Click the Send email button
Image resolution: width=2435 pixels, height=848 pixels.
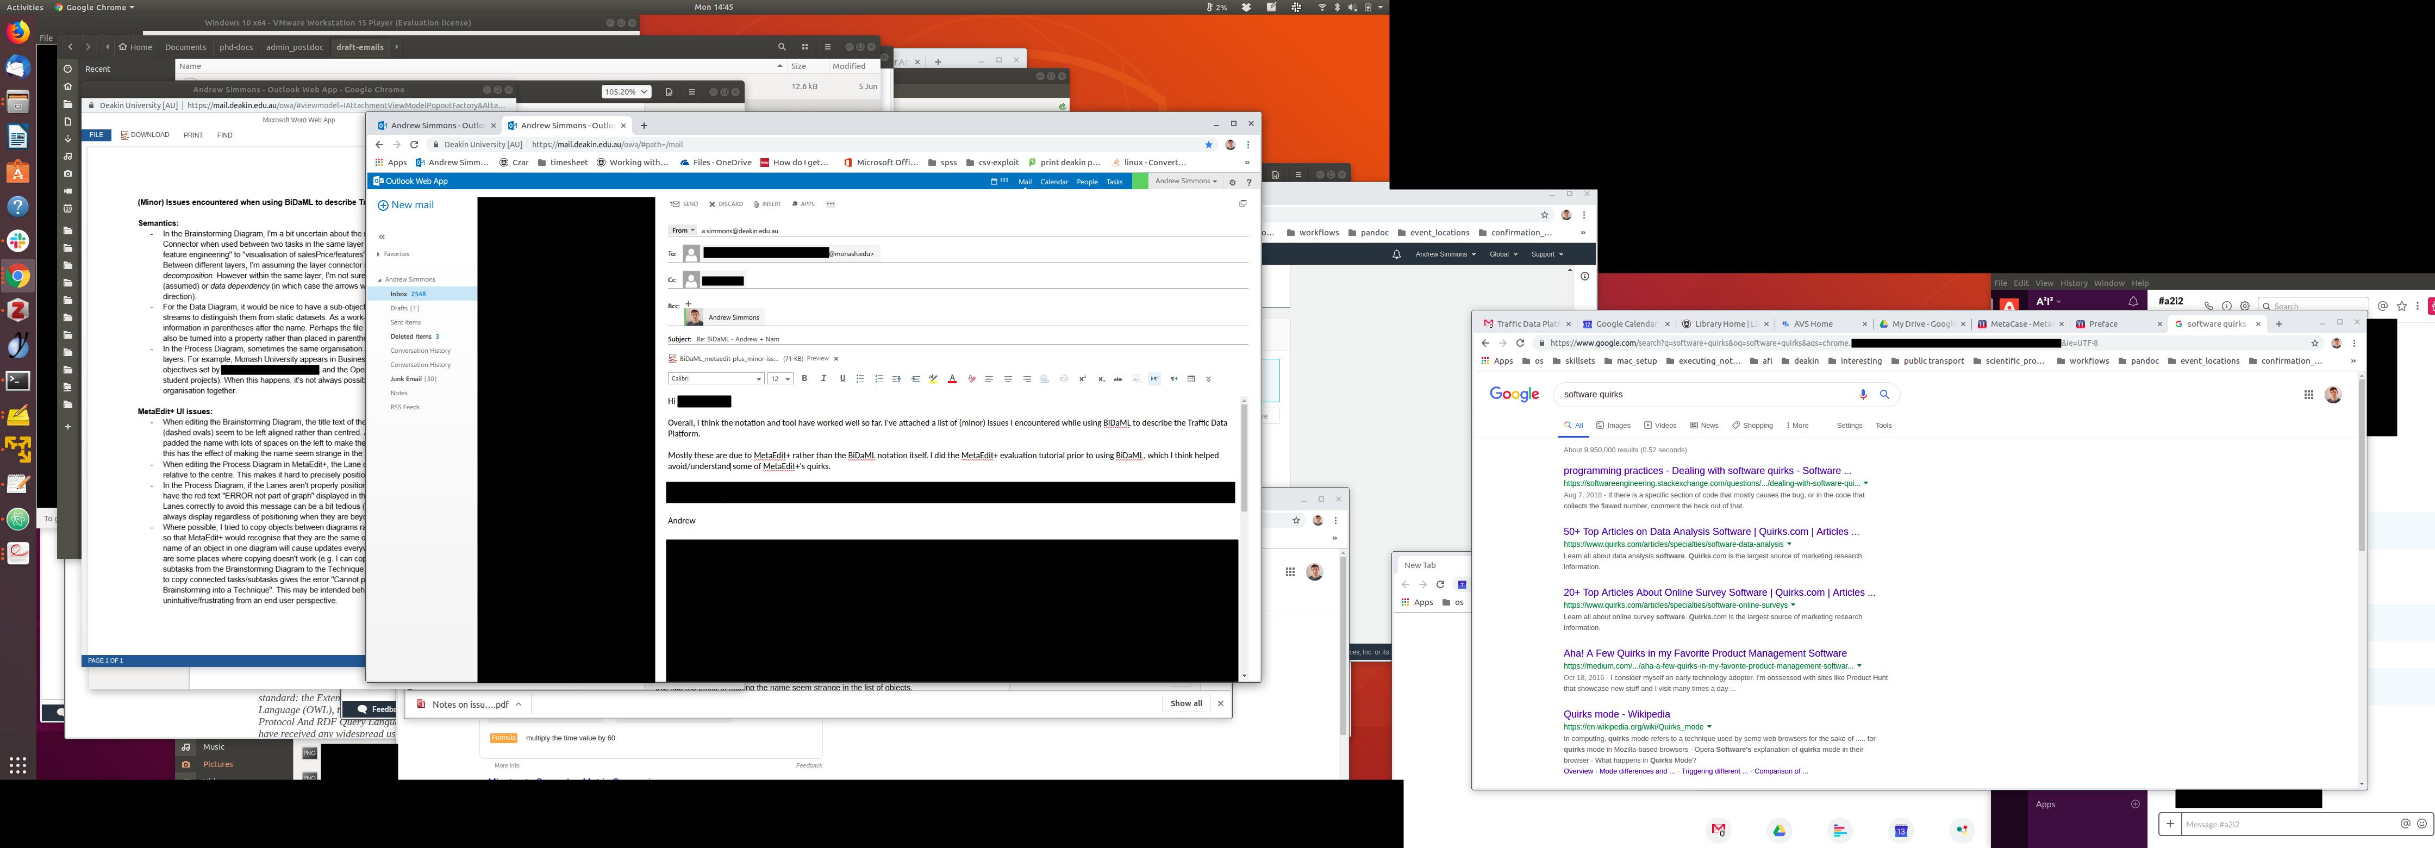(684, 204)
